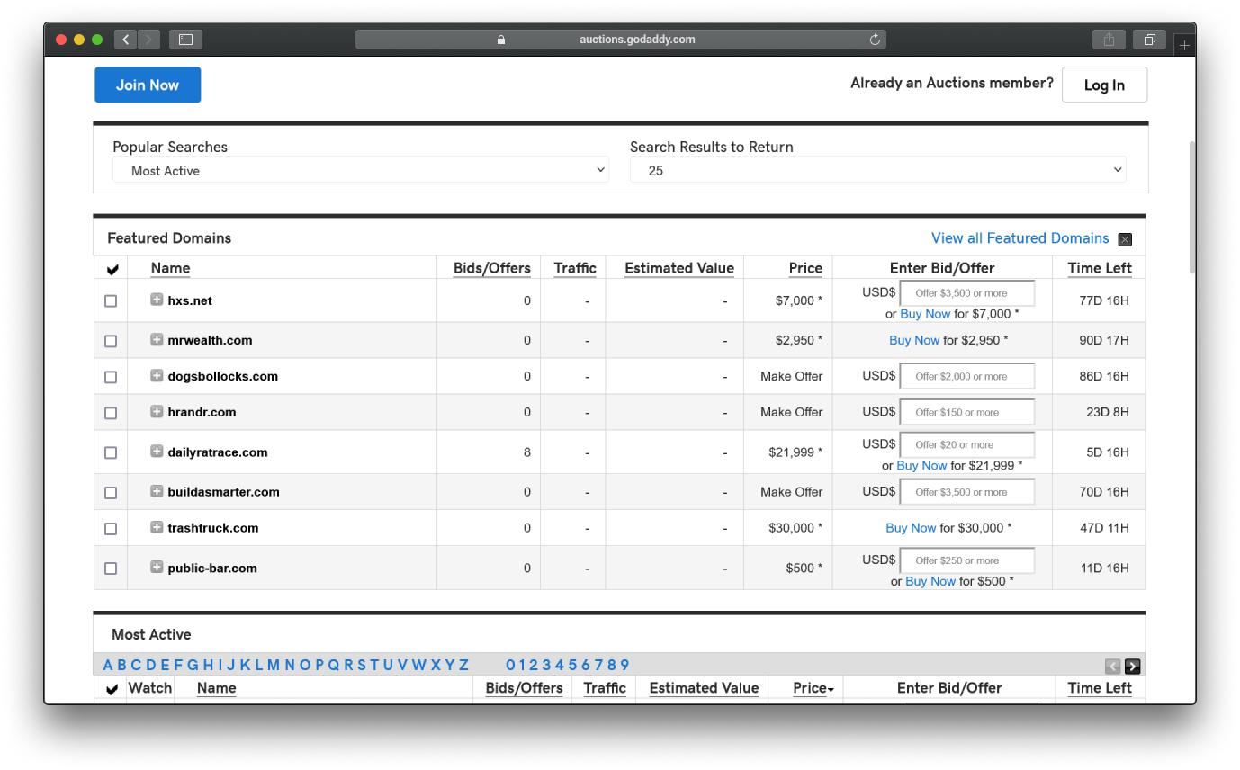Click the next-page arrow in Most Active

click(x=1133, y=667)
